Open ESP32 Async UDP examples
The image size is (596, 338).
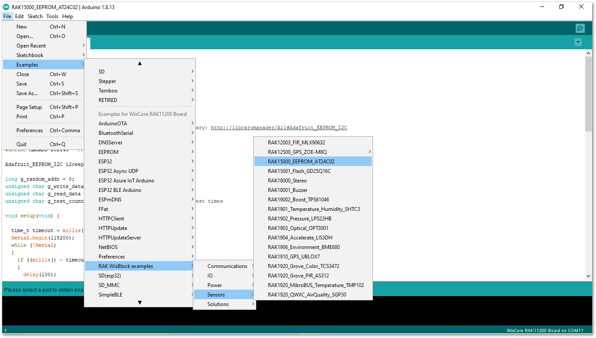click(140, 171)
